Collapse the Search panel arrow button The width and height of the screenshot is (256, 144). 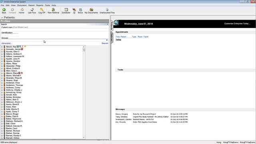click(107, 24)
